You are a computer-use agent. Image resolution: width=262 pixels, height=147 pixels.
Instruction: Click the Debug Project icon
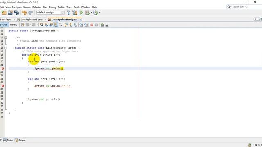[x=87, y=13]
